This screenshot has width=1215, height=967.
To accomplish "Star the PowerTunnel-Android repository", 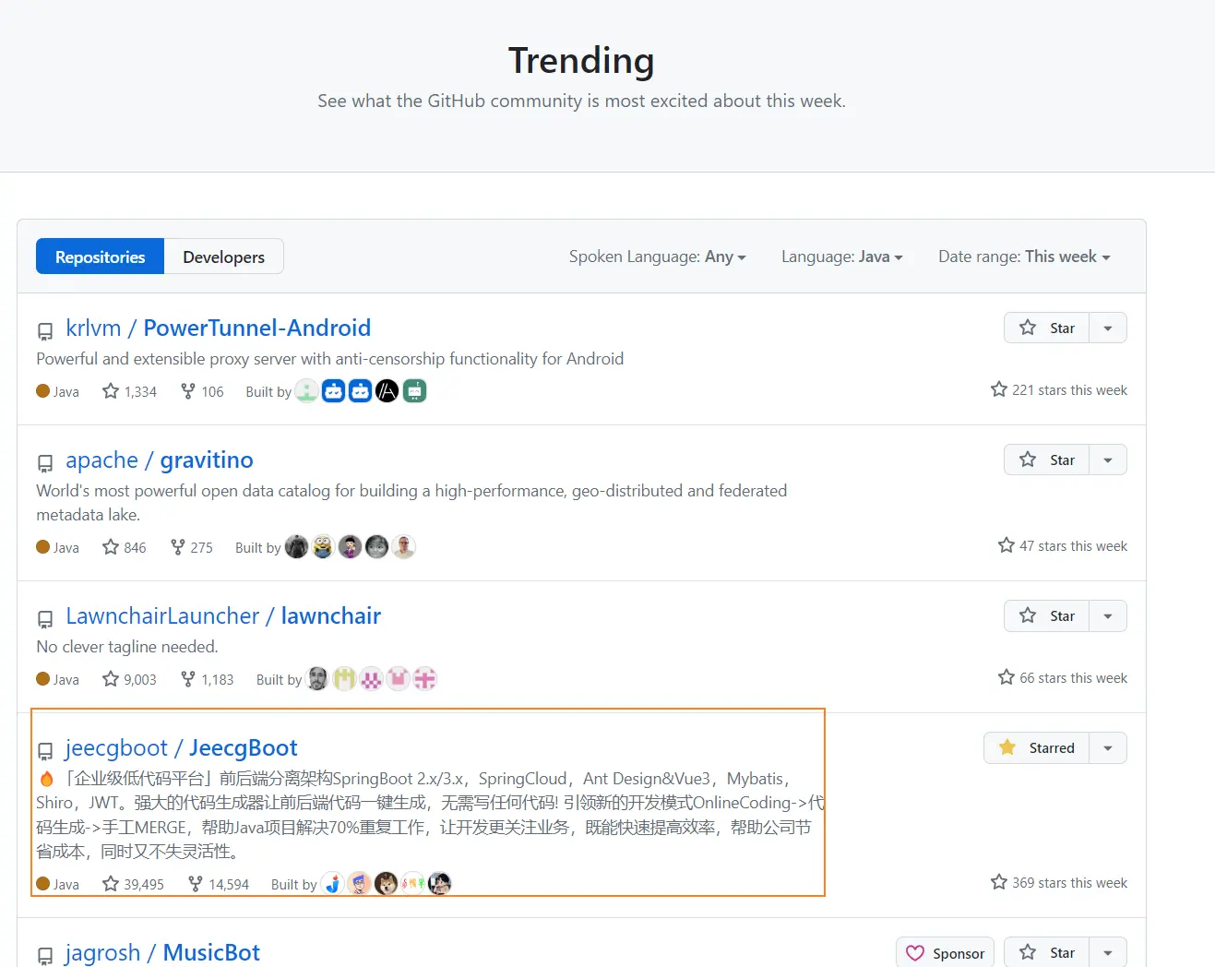I will pyautogui.click(x=1047, y=328).
